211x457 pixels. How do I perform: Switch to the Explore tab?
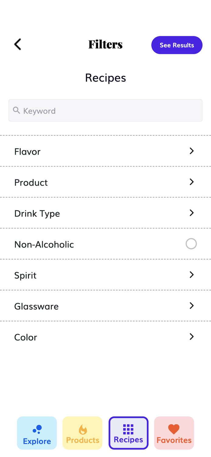37,433
